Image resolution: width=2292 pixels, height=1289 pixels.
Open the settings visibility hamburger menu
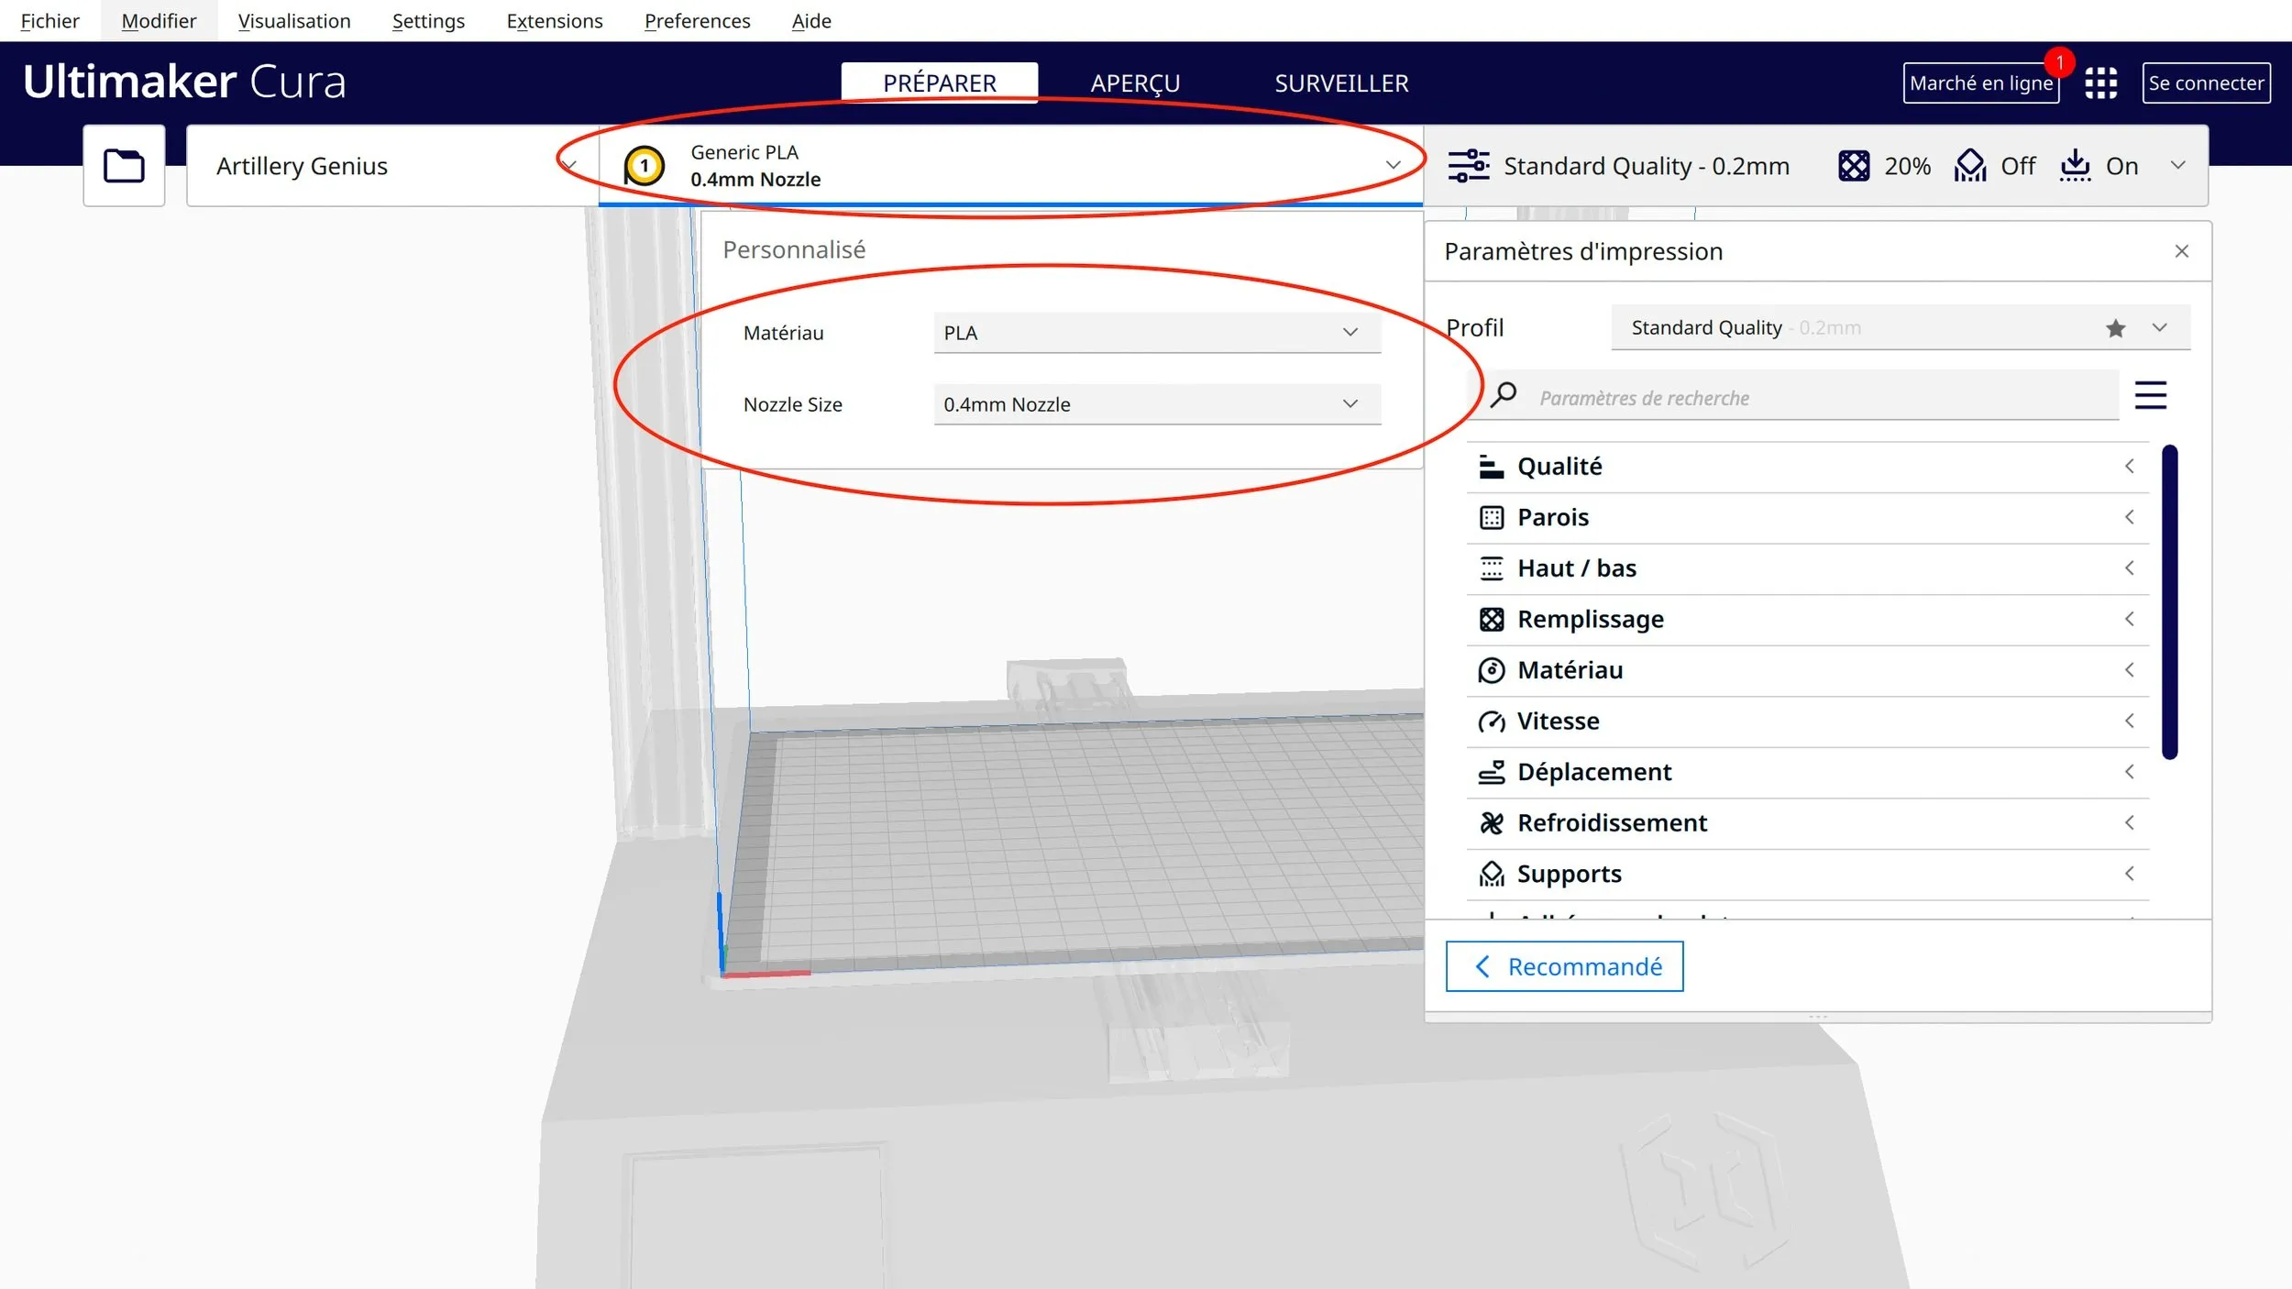[x=2151, y=395]
